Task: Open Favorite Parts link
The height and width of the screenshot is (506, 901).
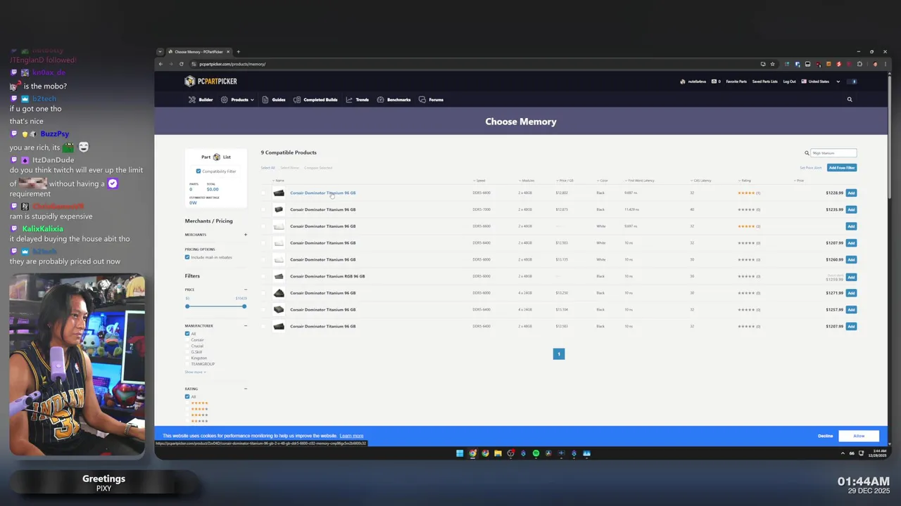Action: tap(736, 82)
